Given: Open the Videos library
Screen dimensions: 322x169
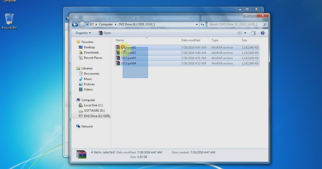Looking at the screenshot, I should tap(89, 90).
